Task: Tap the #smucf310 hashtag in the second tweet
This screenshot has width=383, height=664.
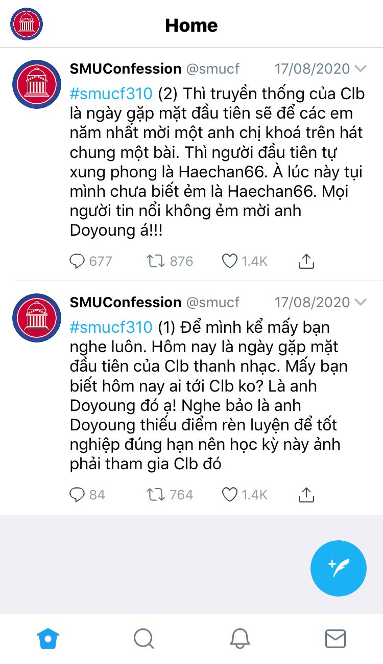Action: point(111,327)
